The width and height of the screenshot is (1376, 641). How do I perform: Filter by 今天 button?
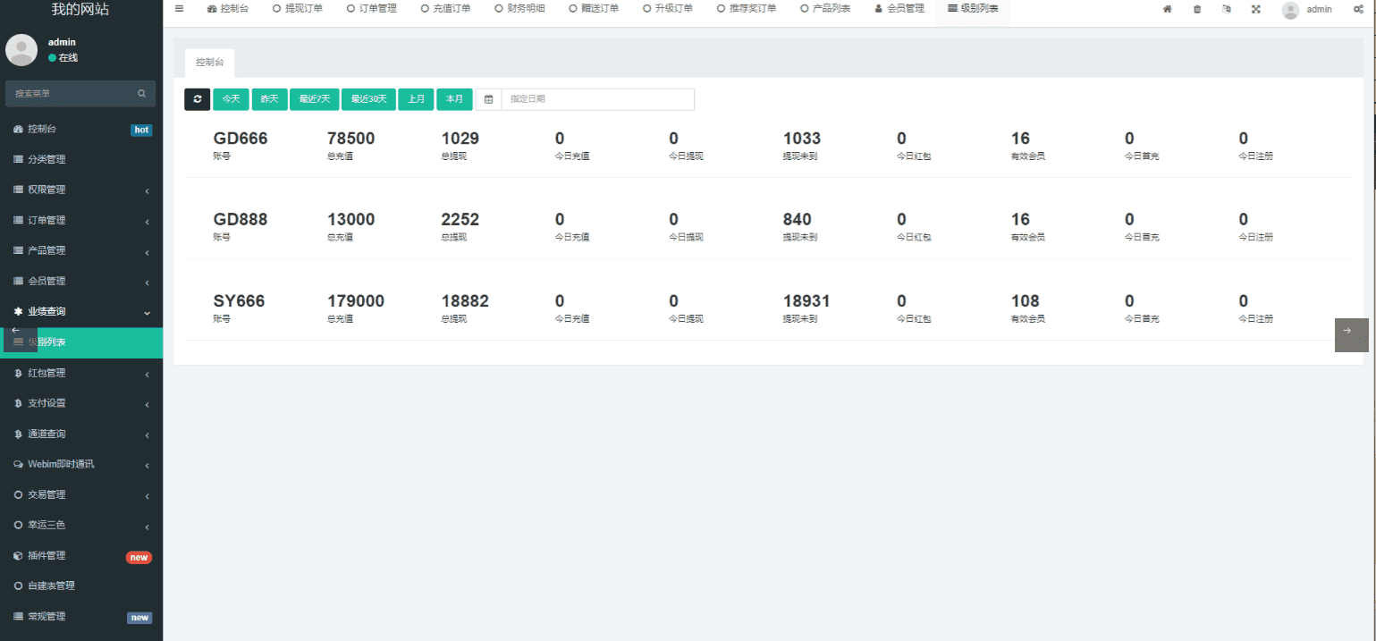231,99
